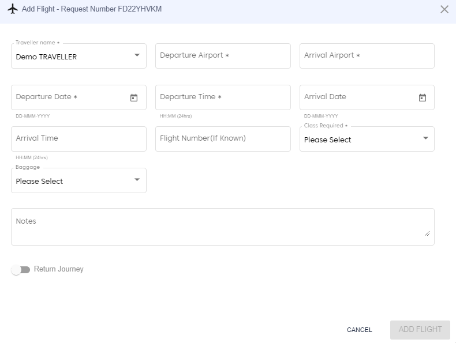Screen dimensions: 456x343
Task: Select the Arrival Time input field
Action: click(x=79, y=139)
